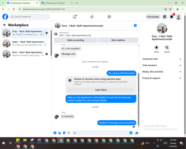Click 'Thanks i'll message you in a moment' bubble

(x=117, y=123)
